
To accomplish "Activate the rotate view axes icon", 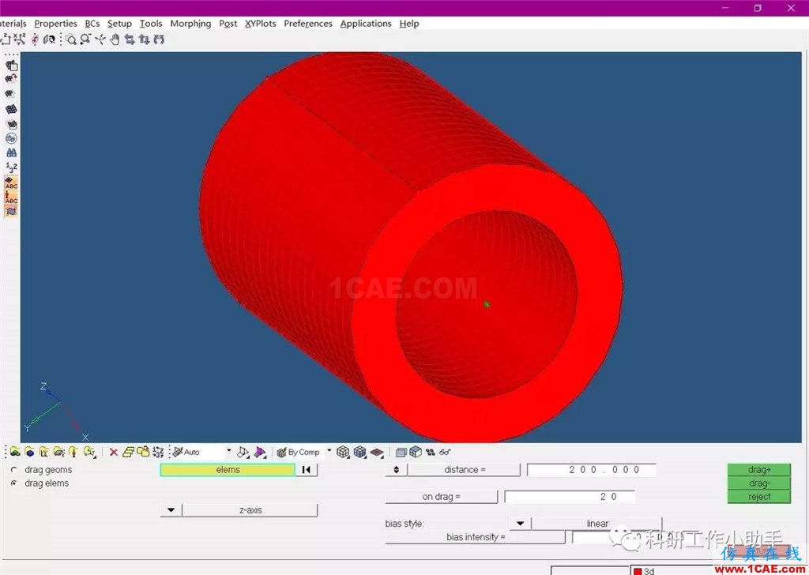I will 100,39.
